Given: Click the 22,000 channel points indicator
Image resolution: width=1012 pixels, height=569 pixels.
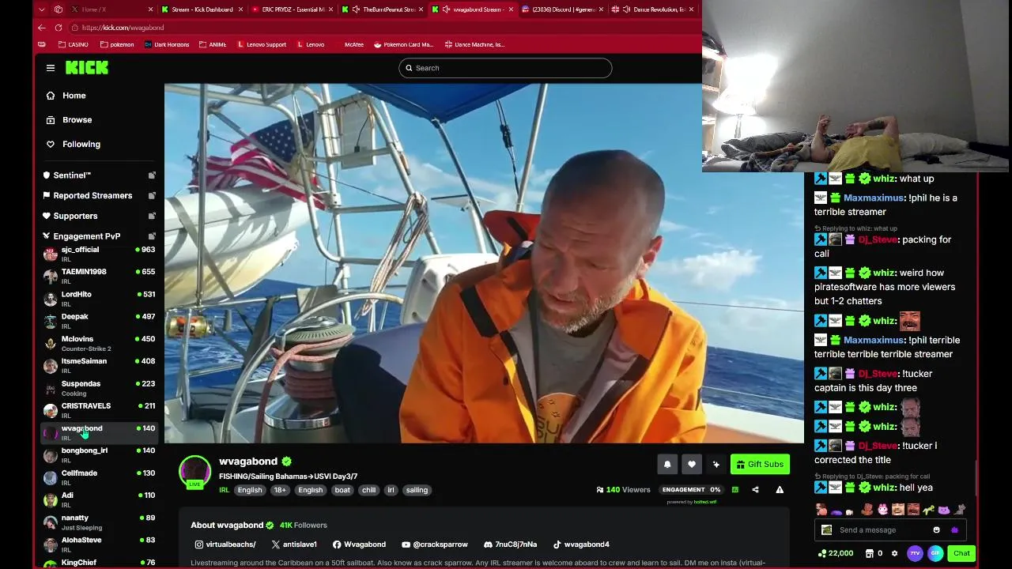Looking at the screenshot, I should click(836, 553).
